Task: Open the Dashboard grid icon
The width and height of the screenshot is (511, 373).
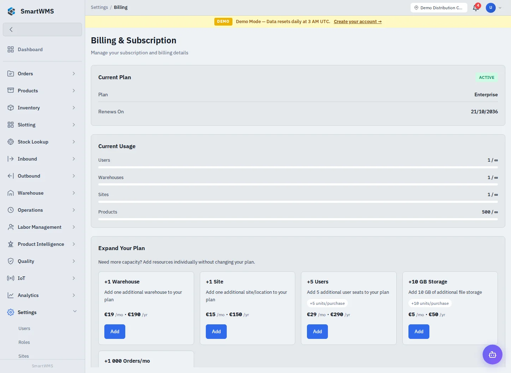Action: click(11, 49)
